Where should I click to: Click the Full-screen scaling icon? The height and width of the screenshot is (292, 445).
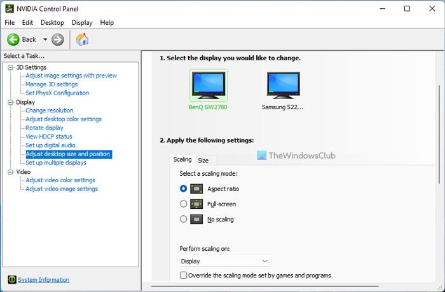coord(196,204)
